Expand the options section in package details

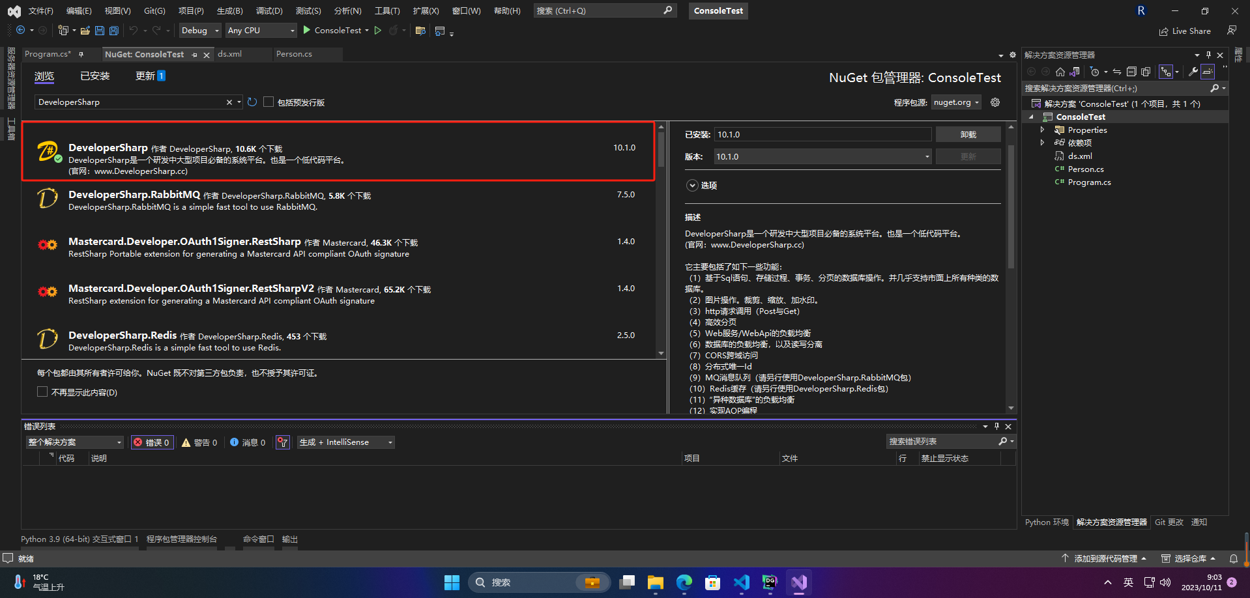pos(692,186)
